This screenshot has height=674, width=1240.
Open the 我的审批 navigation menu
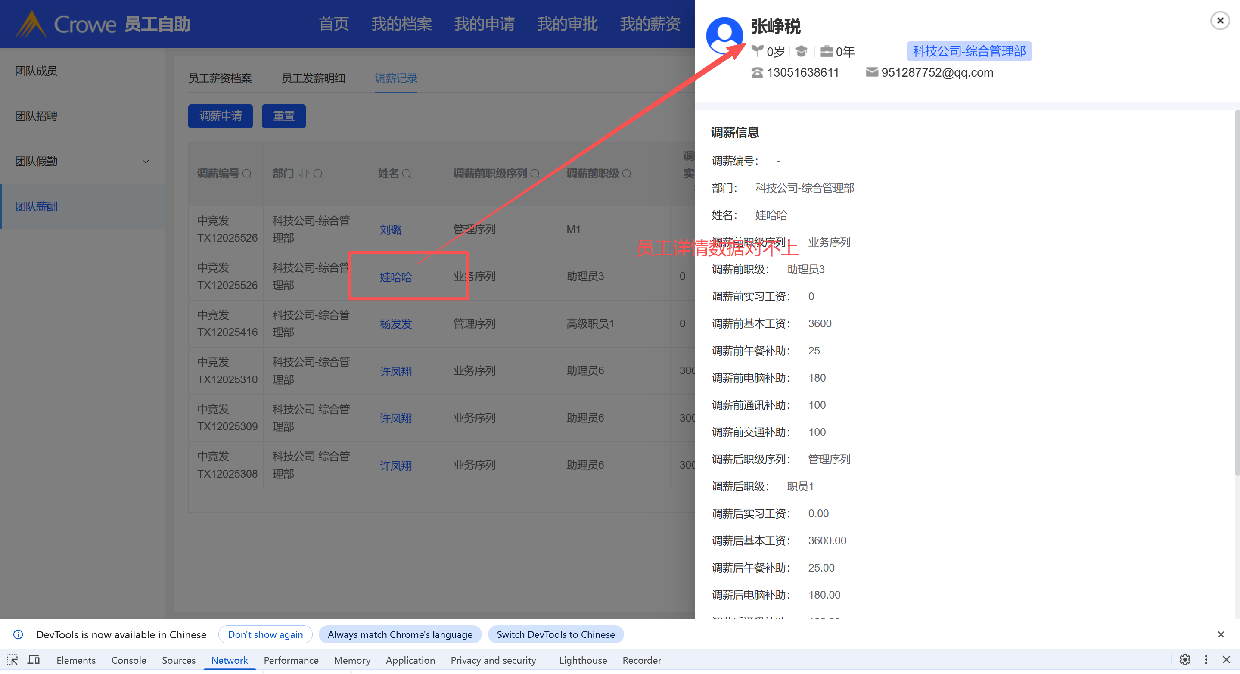point(567,24)
